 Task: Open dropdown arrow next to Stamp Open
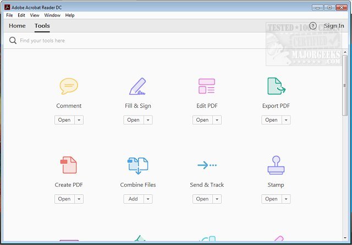[285, 199]
